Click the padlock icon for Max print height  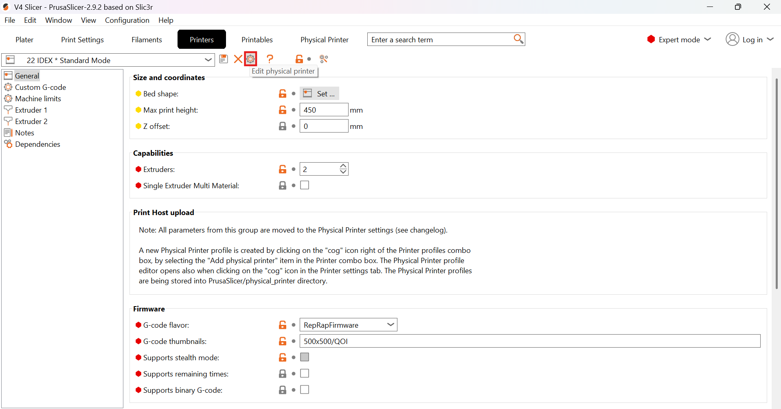[283, 110]
